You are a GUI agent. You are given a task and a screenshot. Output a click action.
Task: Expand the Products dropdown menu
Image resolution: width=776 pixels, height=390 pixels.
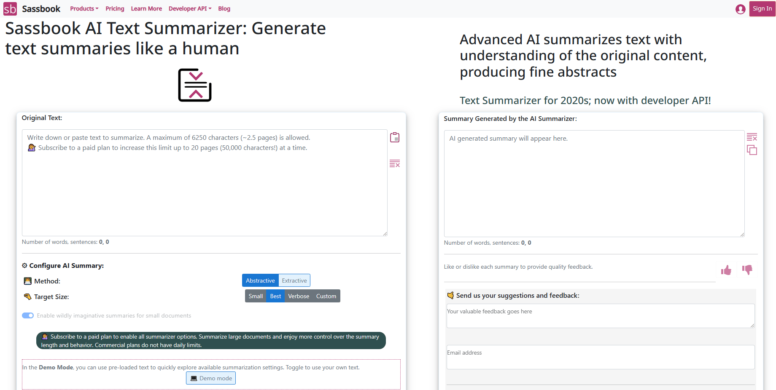tap(84, 9)
